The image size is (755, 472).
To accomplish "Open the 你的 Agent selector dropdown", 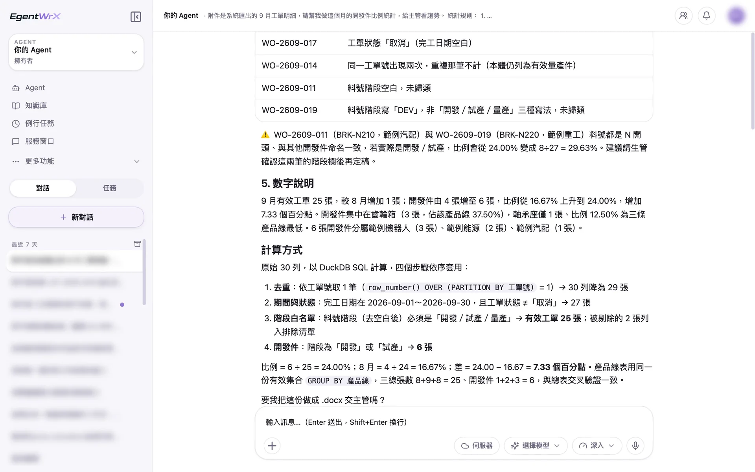I will [76, 52].
